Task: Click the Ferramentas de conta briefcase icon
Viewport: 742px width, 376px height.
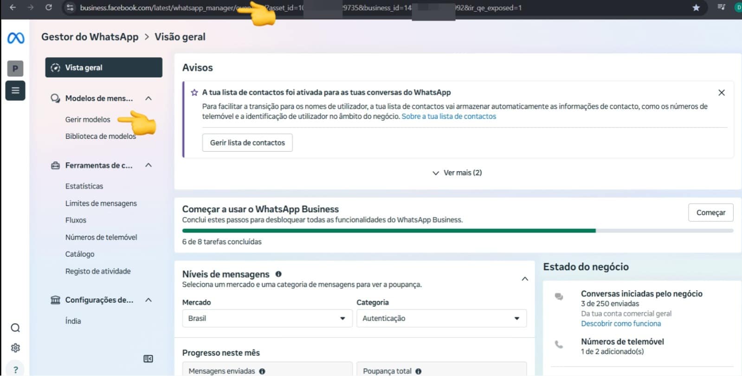Action: click(x=55, y=165)
